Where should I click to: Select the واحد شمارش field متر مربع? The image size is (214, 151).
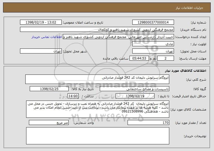[x=49, y=122]
